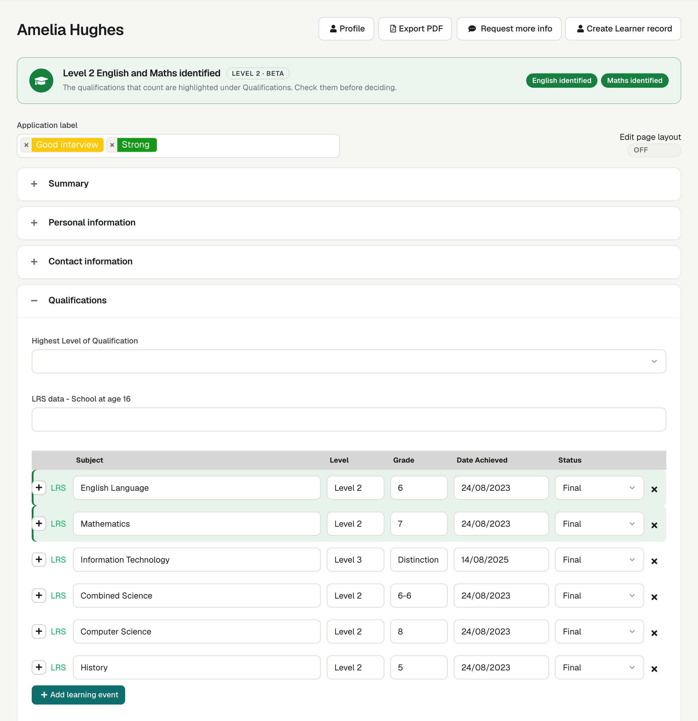The width and height of the screenshot is (698, 721).
Task: Export the application as PDF
Action: [x=415, y=29]
